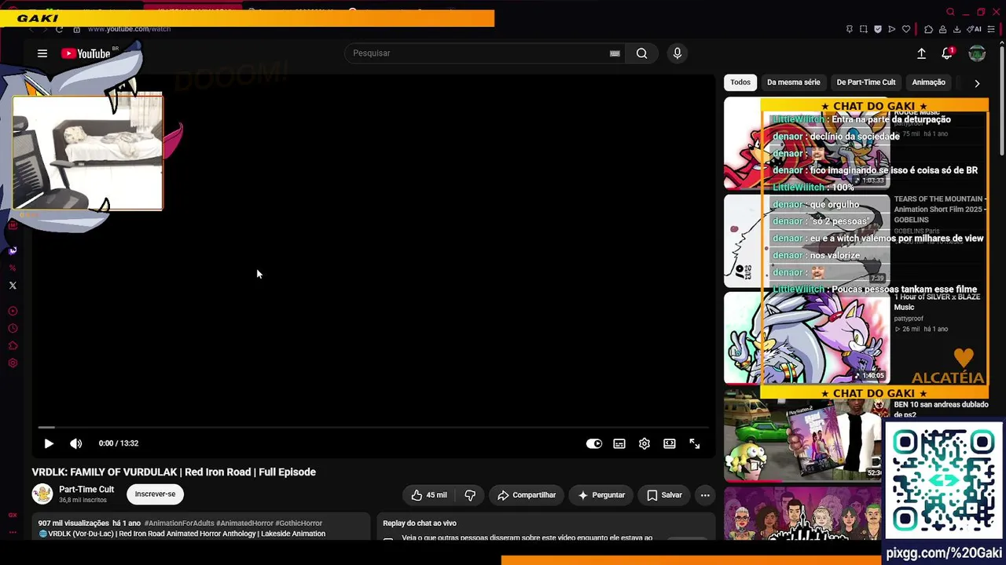
Task: Open the Part-Time Cult channel name link
Action: [x=86, y=490]
